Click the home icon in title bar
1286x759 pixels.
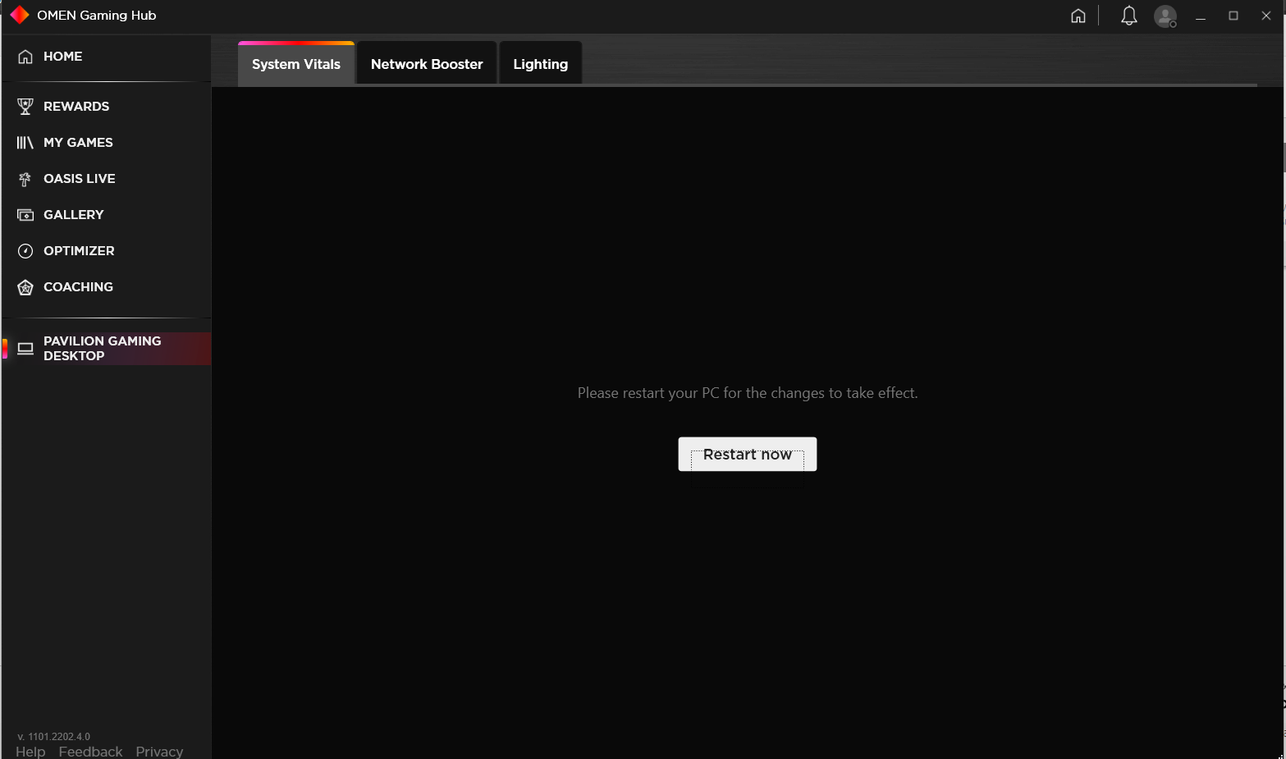(x=1078, y=15)
